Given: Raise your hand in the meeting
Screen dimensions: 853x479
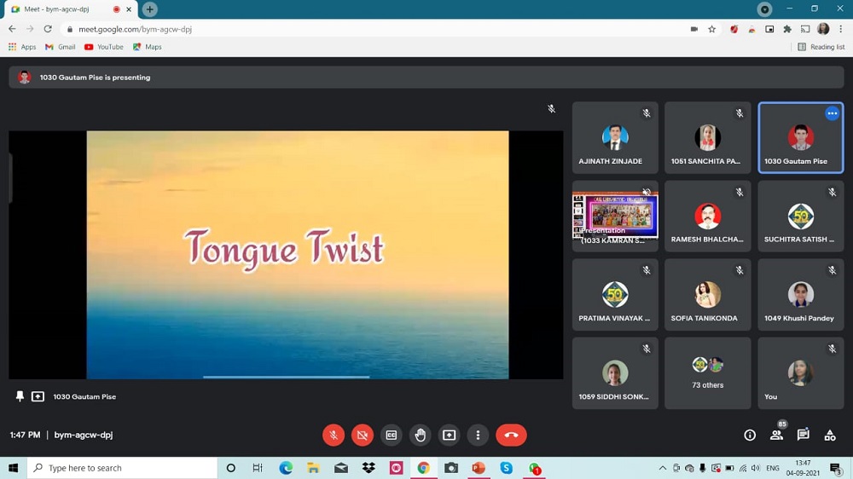Looking at the screenshot, I should (420, 435).
